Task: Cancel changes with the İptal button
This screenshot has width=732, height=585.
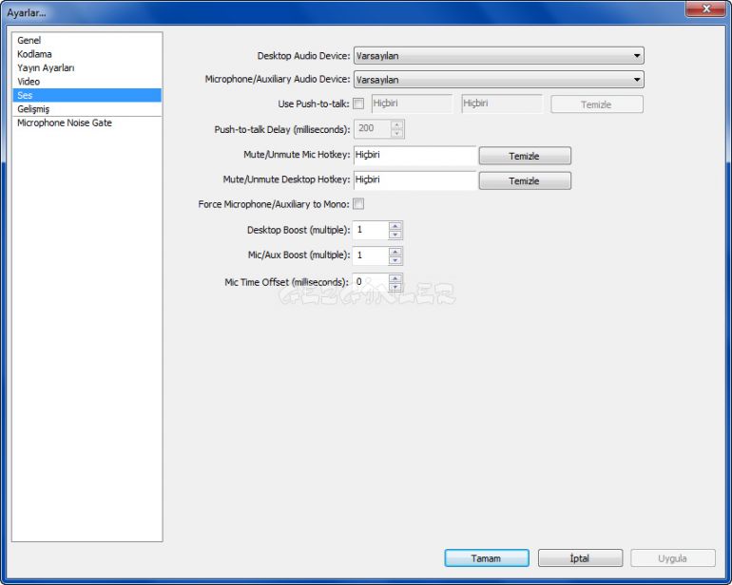Action: [x=580, y=558]
